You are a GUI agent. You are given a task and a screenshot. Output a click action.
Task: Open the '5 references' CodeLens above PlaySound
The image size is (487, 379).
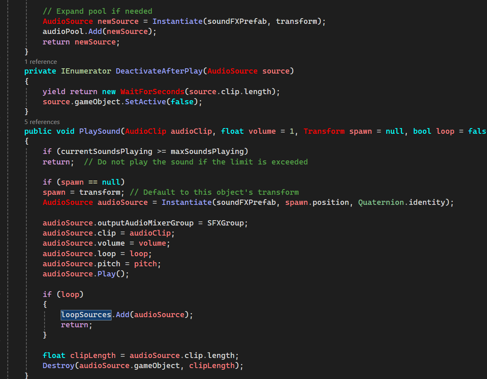coord(42,122)
